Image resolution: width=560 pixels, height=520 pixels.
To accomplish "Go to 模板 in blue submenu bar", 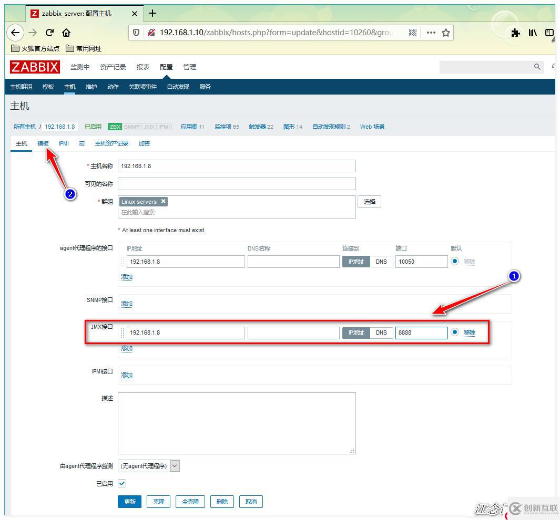I will [x=48, y=87].
